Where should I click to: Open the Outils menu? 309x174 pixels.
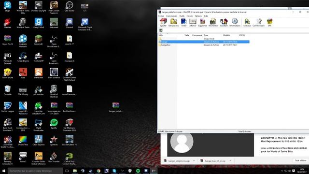[x=182, y=16]
